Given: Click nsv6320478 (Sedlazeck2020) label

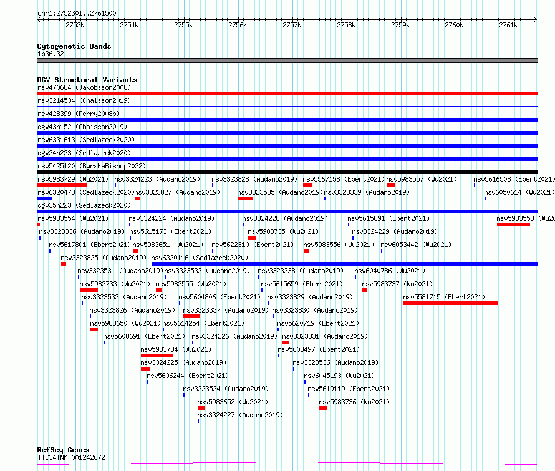Looking at the screenshot, I should click(85, 192).
